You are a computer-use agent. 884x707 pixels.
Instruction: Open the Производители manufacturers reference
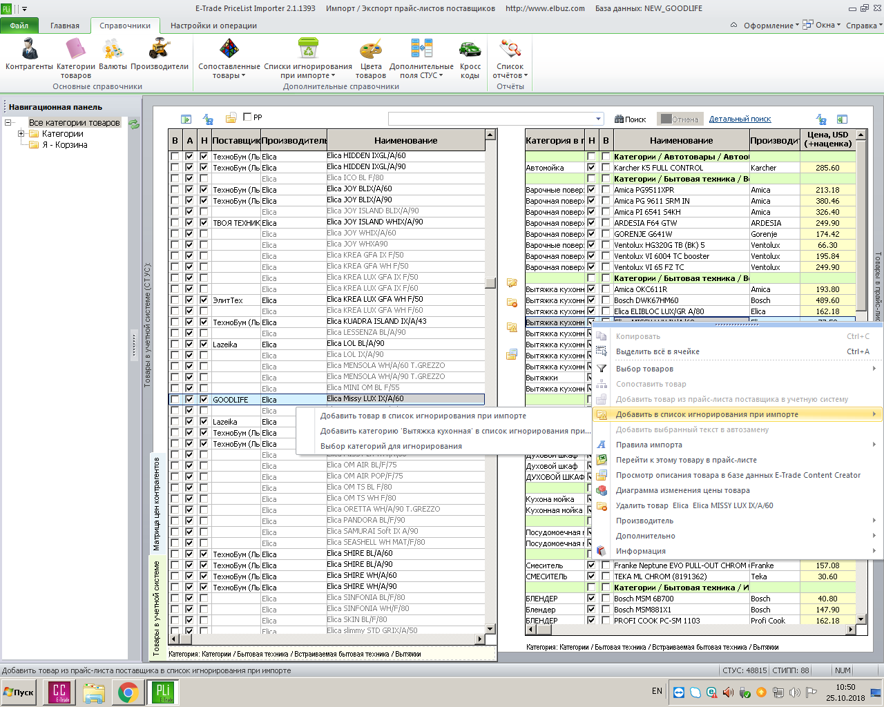160,55
